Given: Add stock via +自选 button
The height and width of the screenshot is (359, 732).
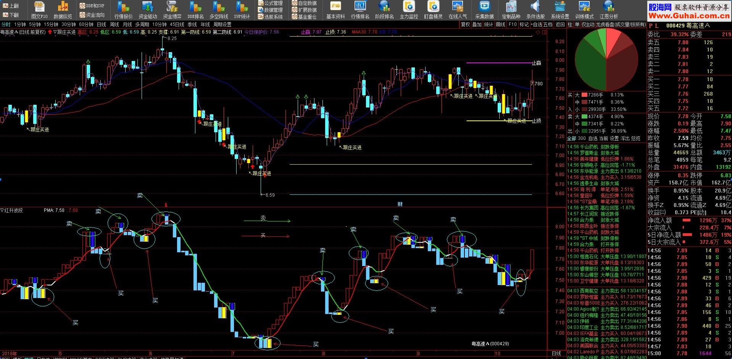Looking at the screenshot, I should pyautogui.click(x=536, y=24).
